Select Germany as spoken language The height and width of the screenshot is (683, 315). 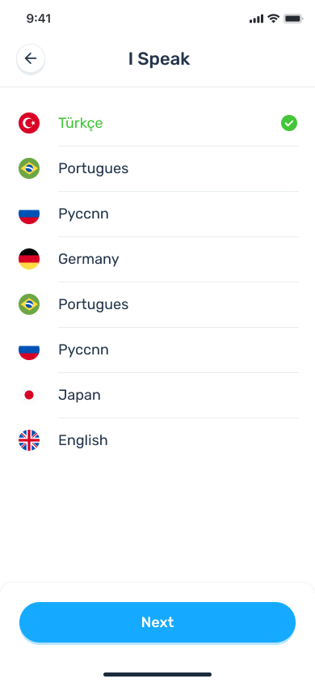(x=158, y=259)
